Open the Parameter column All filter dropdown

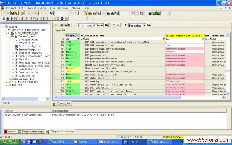(78, 39)
